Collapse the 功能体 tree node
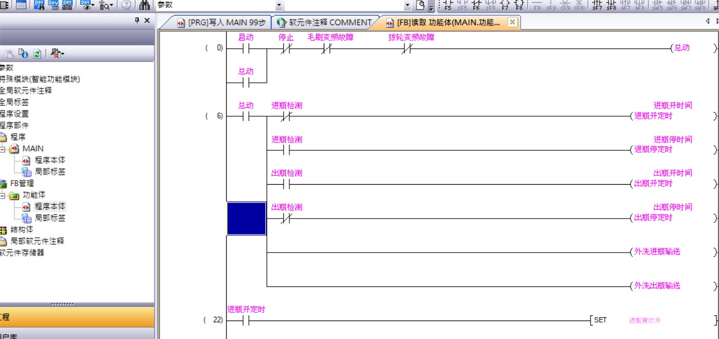The width and height of the screenshot is (719, 339). 3,195
